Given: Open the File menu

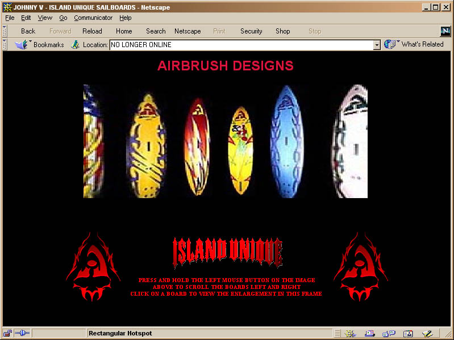Looking at the screenshot, I should [x=10, y=18].
